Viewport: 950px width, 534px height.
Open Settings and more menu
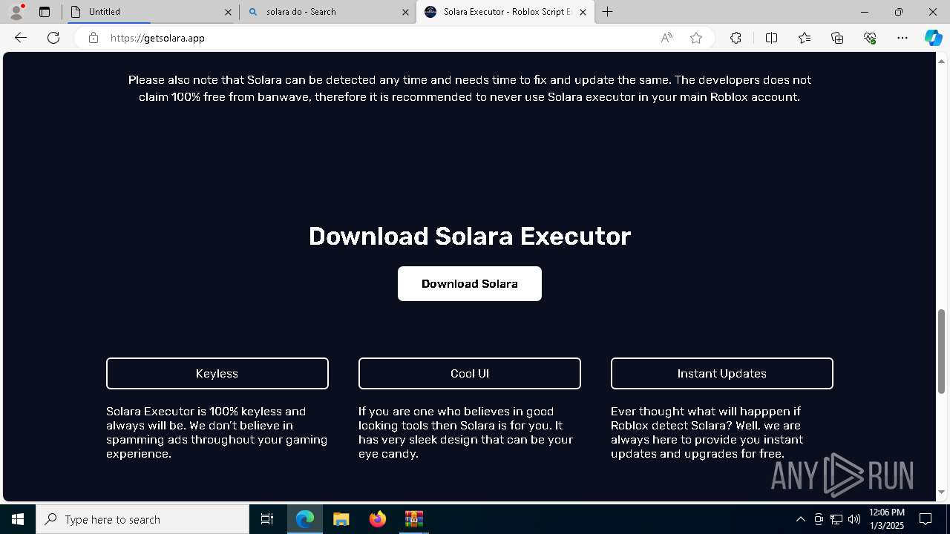click(x=902, y=38)
